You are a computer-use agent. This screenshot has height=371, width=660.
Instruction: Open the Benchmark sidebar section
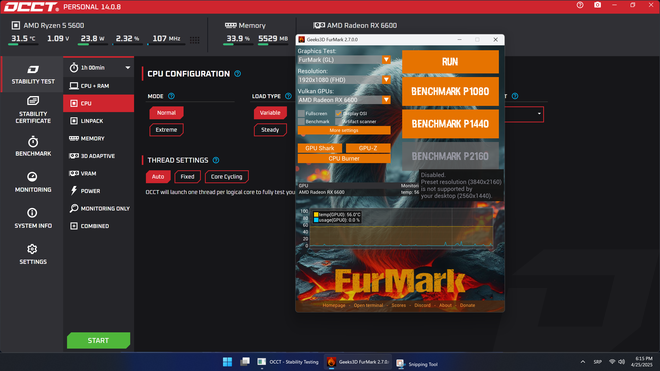pyautogui.click(x=33, y=146)
